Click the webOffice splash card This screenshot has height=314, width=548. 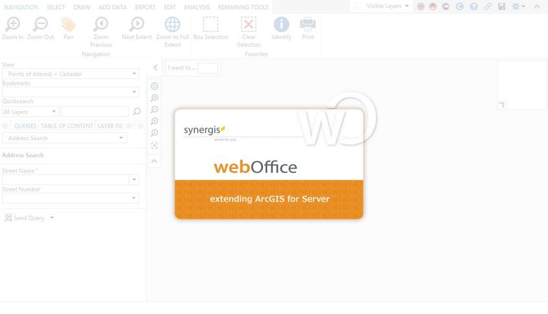coord(269,163)
